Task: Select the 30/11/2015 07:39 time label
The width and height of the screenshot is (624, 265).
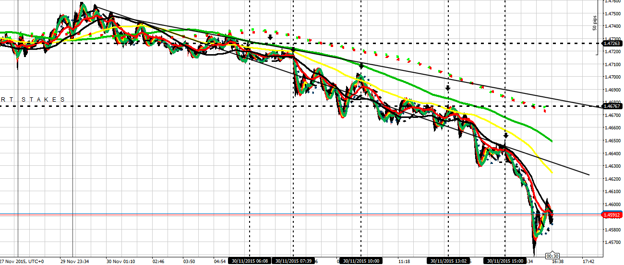Action: [x=293, y=261]
